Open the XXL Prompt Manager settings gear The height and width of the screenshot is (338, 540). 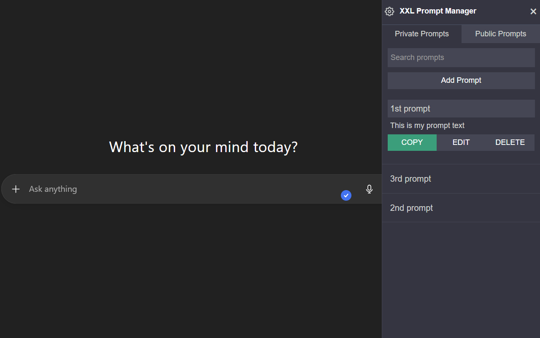pos(389,11)
